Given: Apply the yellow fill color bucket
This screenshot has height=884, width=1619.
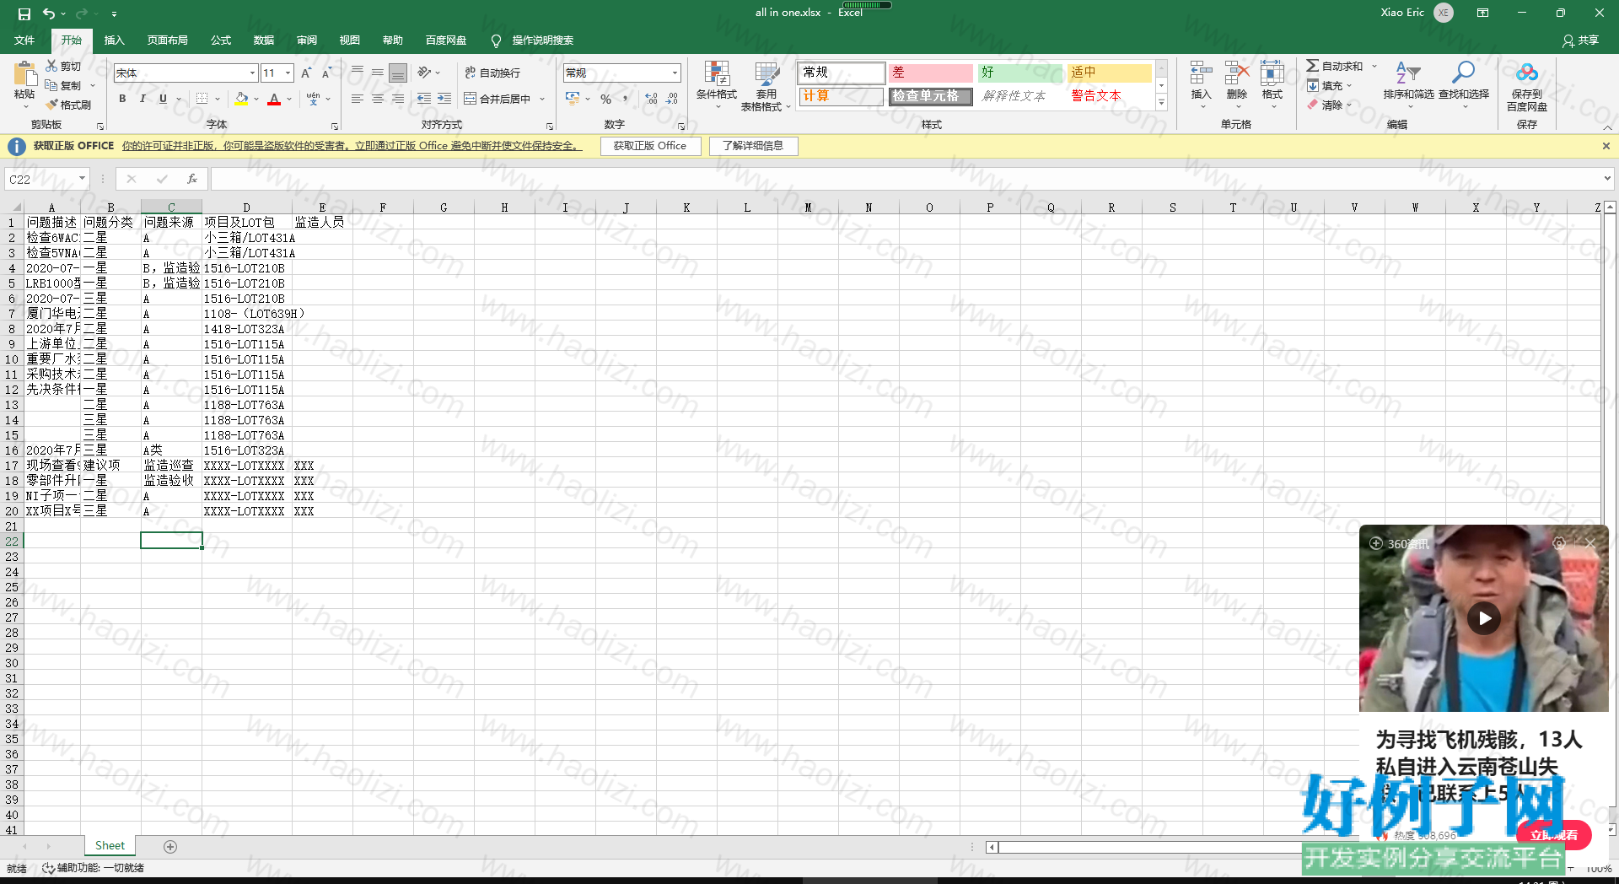Looking at the screenshot, I should tap(242, 99).
